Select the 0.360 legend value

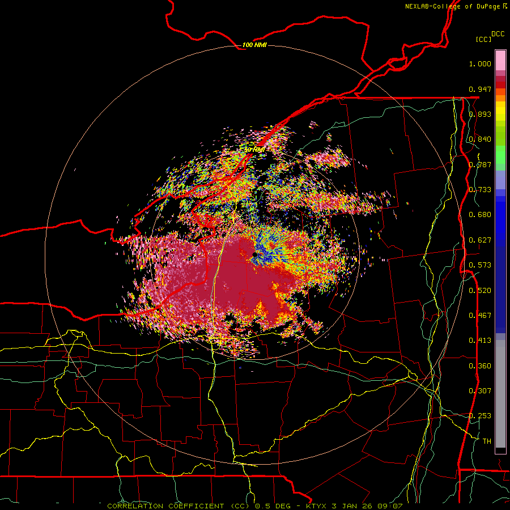click(480, 366)
